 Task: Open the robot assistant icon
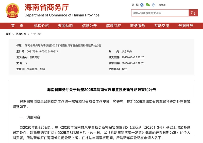142,5
